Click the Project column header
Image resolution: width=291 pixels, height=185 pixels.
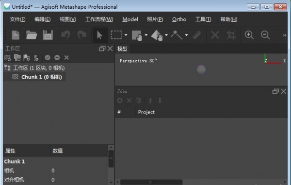point(211,112)
